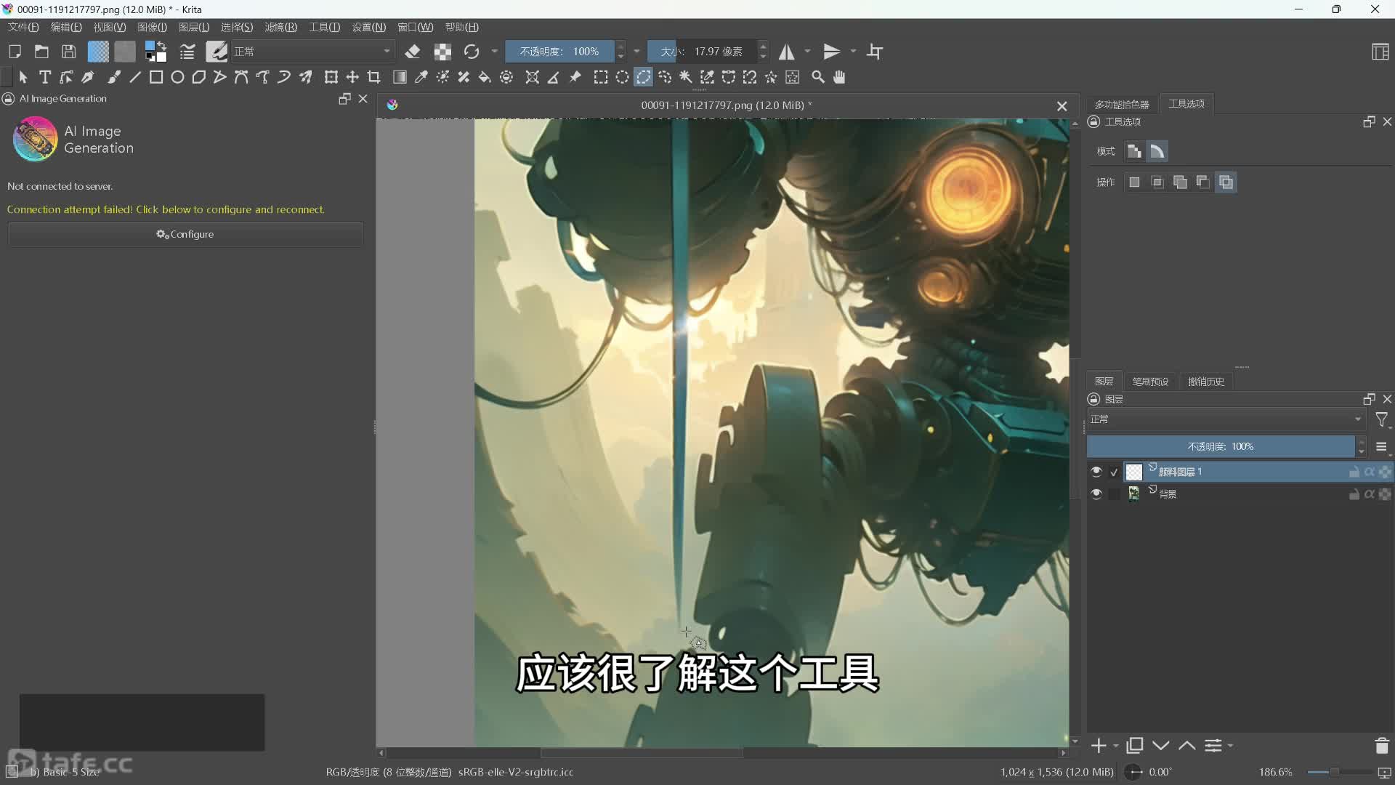
Task: Close the document tab 00091-1191217797.png
Action: click(1062, 106)
